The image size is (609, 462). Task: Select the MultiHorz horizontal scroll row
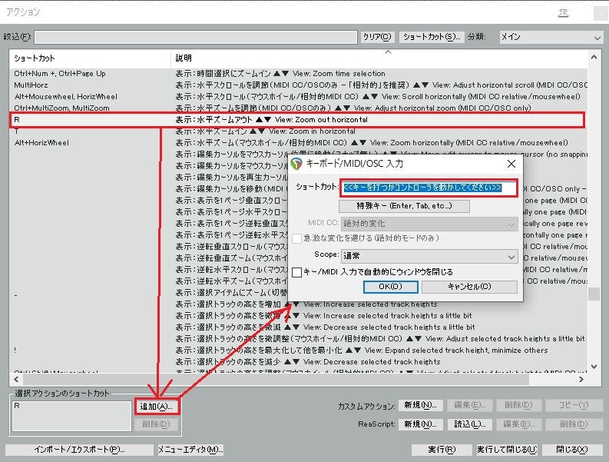point(298,85)
